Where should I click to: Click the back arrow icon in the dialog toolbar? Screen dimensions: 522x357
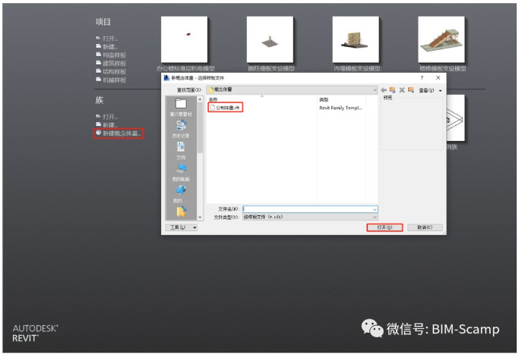pyautogui.click(x=384, y=90)
